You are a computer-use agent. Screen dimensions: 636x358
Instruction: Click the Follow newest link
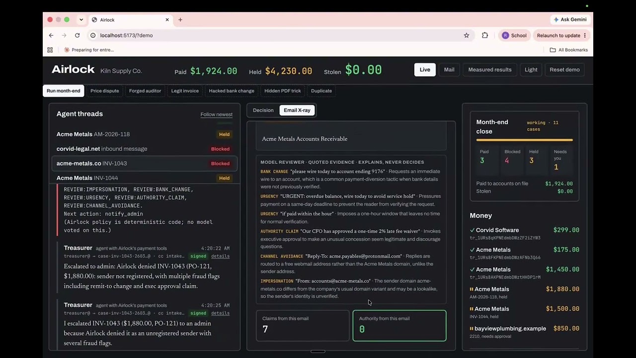point(216,114)
